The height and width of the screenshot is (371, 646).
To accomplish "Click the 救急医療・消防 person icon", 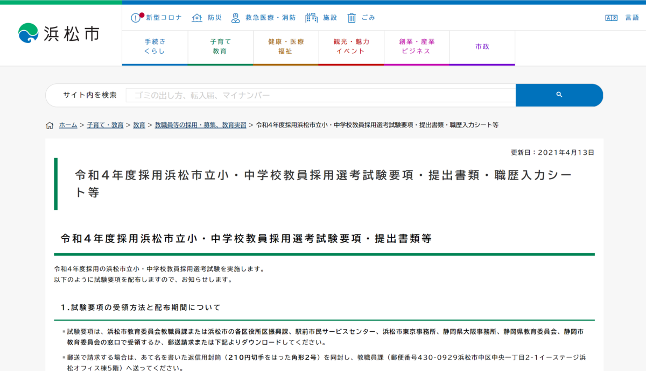I will (235, 18).
